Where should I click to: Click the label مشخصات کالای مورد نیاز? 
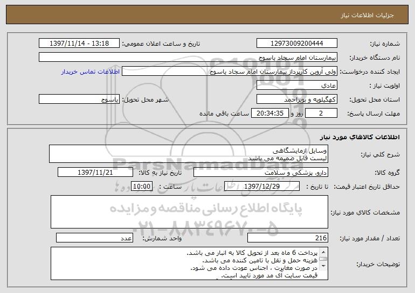365,212
